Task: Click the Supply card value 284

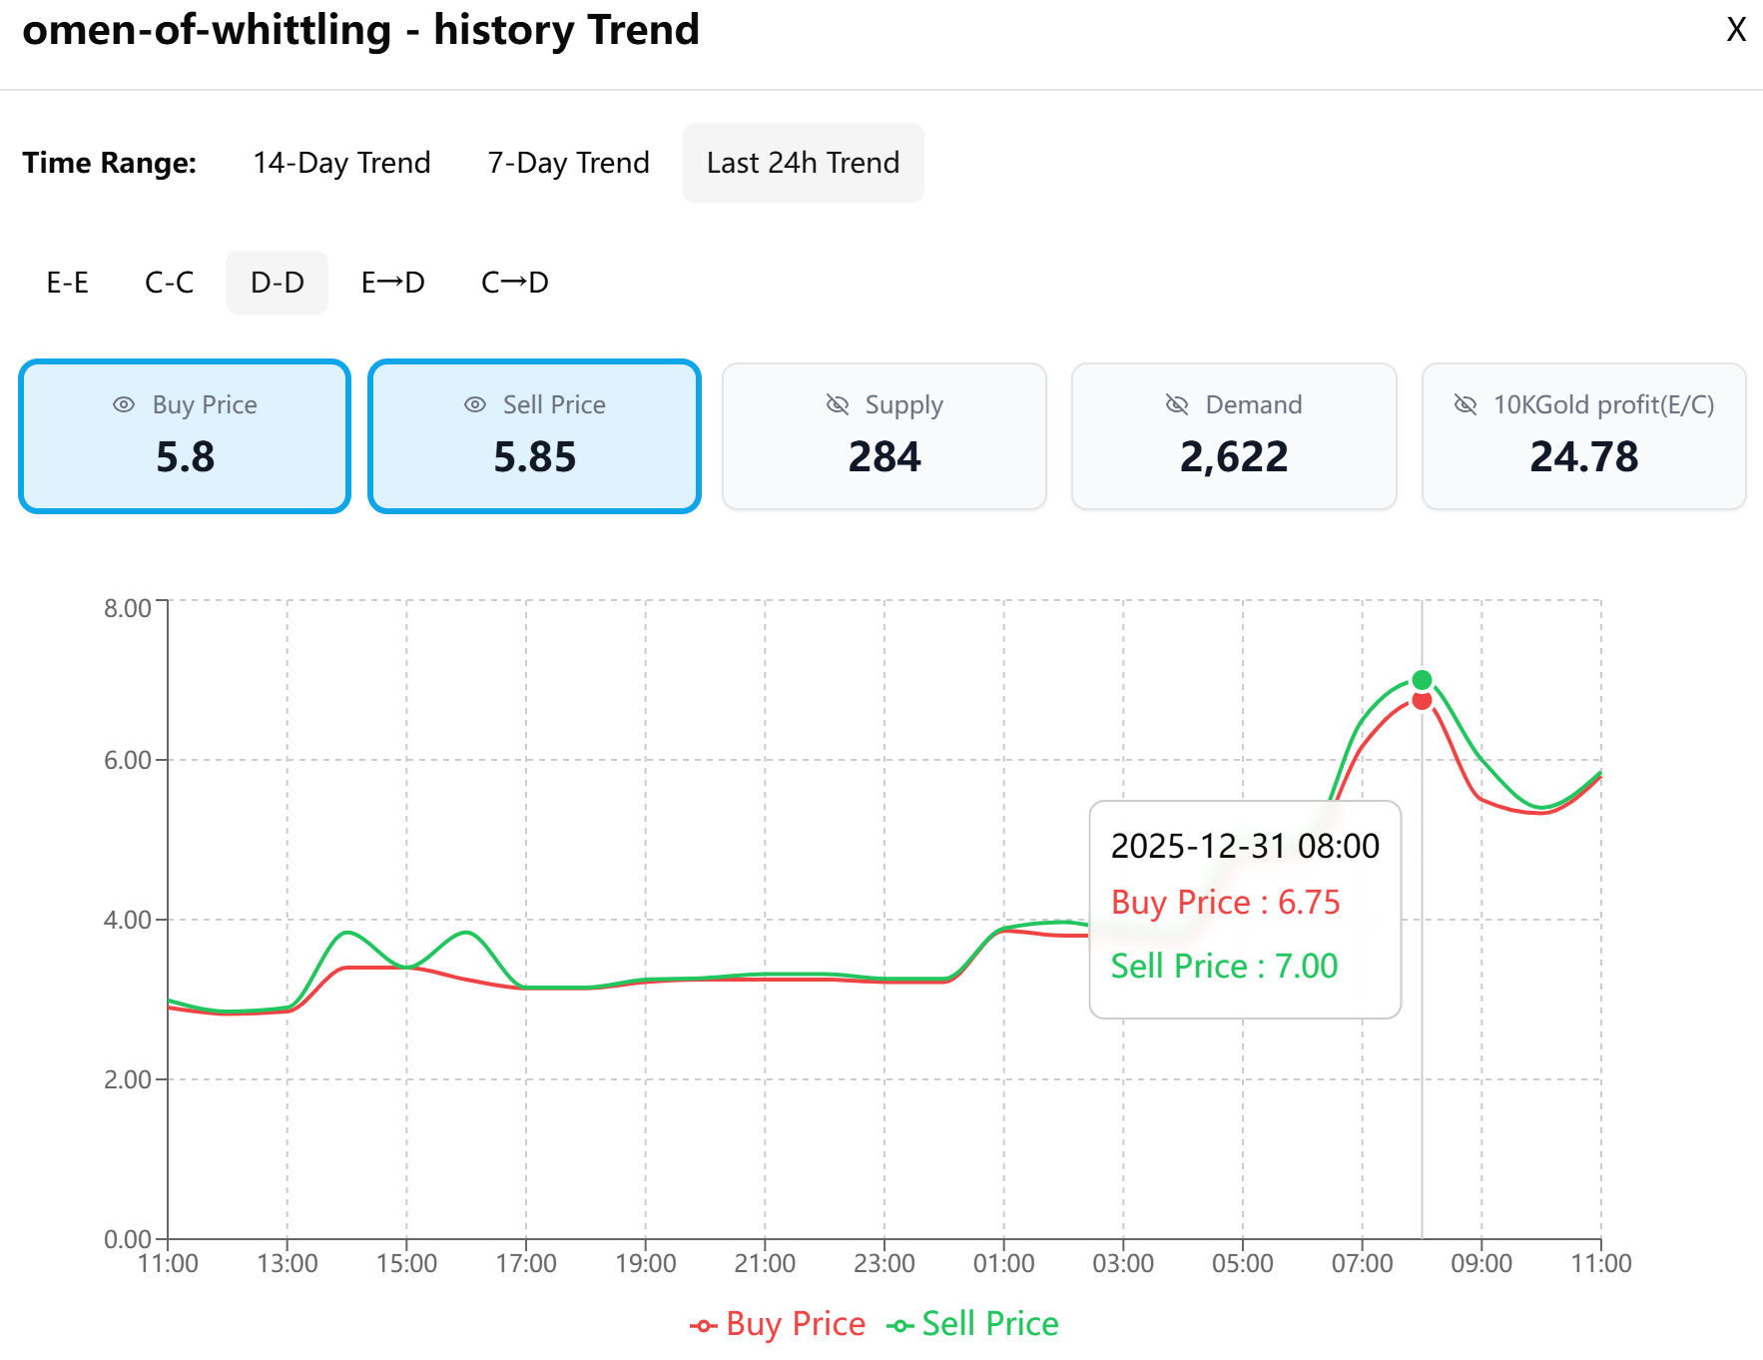Action: [883, 457]
